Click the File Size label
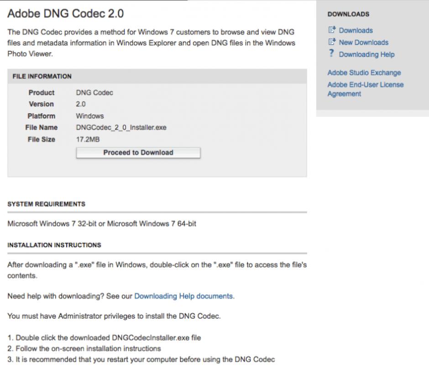 (42, 140)
